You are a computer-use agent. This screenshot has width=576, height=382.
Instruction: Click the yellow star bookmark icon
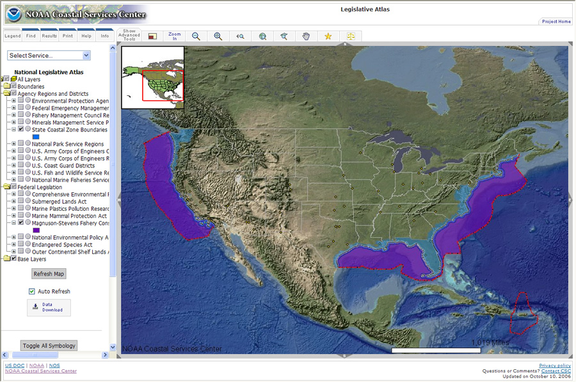tap(328, 36)
